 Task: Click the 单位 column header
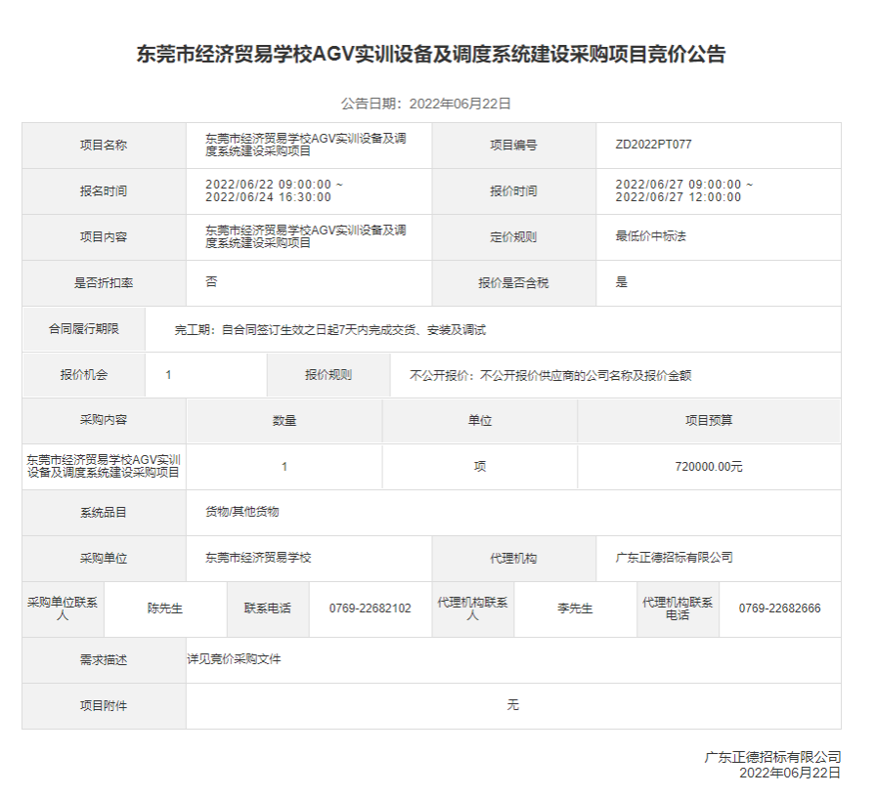point(480,421)
